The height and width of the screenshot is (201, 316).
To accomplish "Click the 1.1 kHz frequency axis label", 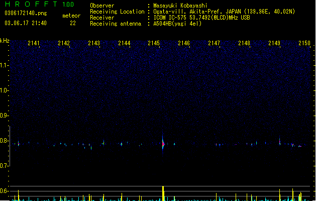I will (4, 65).
